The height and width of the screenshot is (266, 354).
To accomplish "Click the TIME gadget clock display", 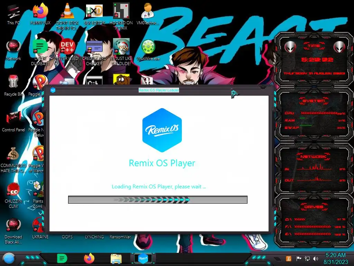I will pos(317,60).
